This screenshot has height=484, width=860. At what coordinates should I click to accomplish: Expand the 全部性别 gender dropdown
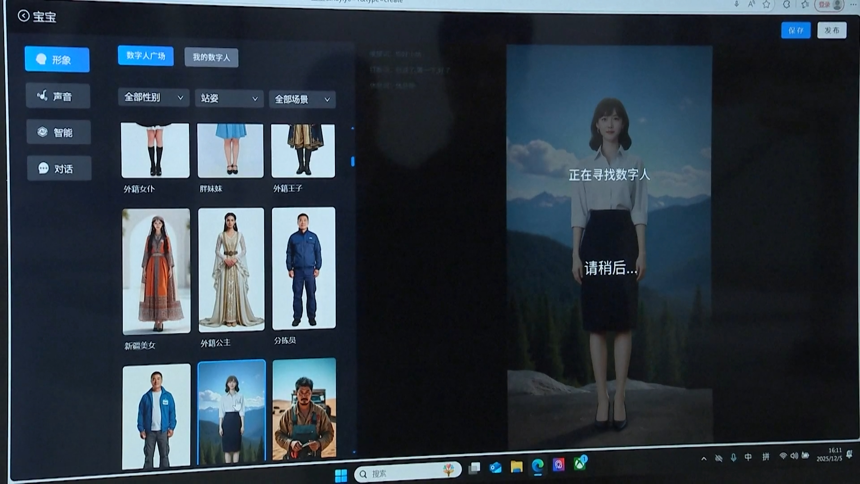153,97
